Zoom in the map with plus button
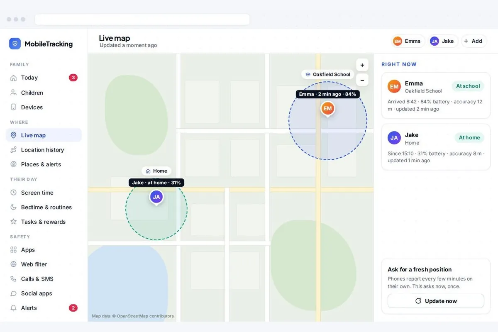The width and height of the screenshot is (498, 332). click(362, 65)
